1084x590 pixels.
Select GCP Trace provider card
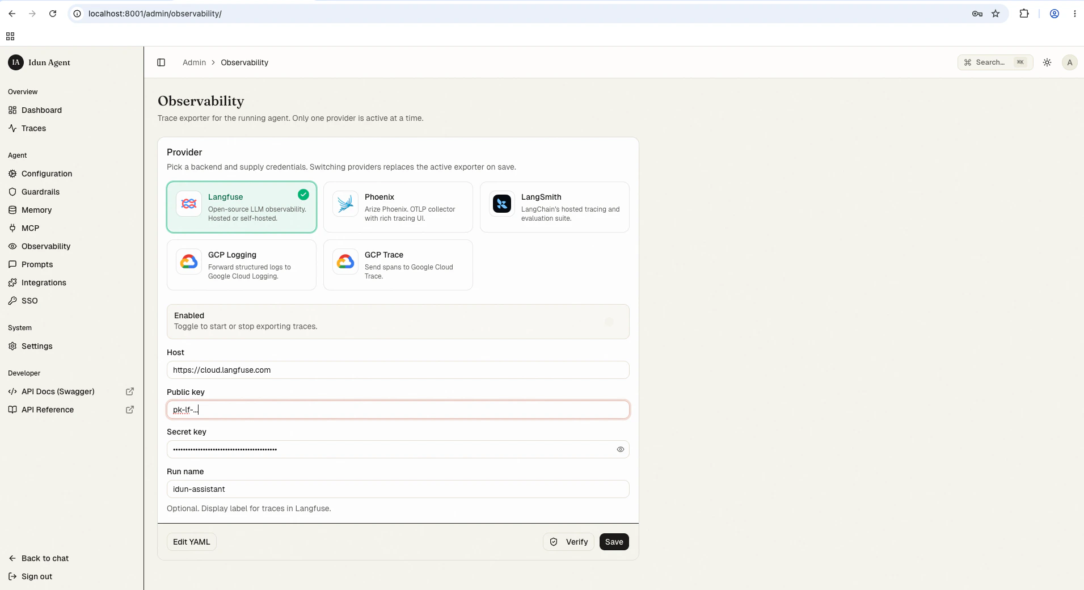tap(398, 265)
